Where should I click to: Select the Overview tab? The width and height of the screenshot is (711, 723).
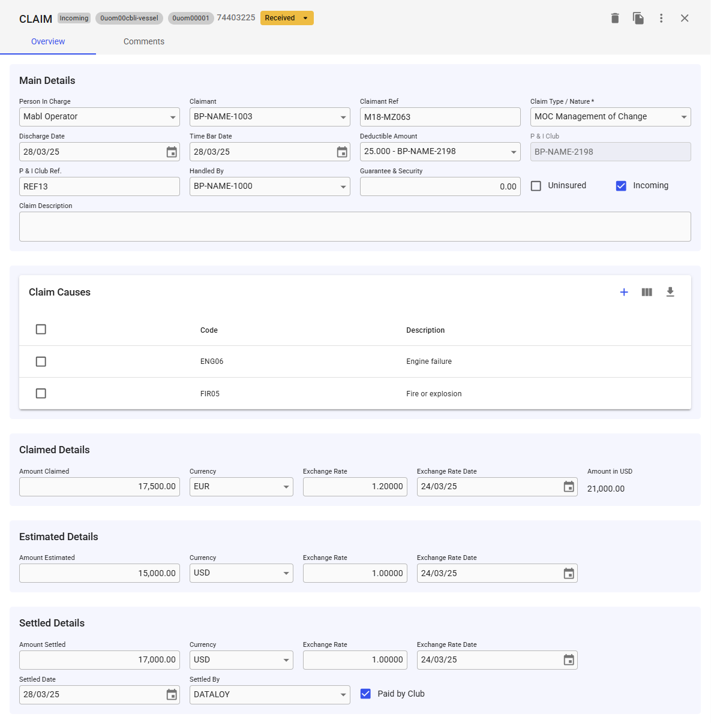(x=48, y=41)
